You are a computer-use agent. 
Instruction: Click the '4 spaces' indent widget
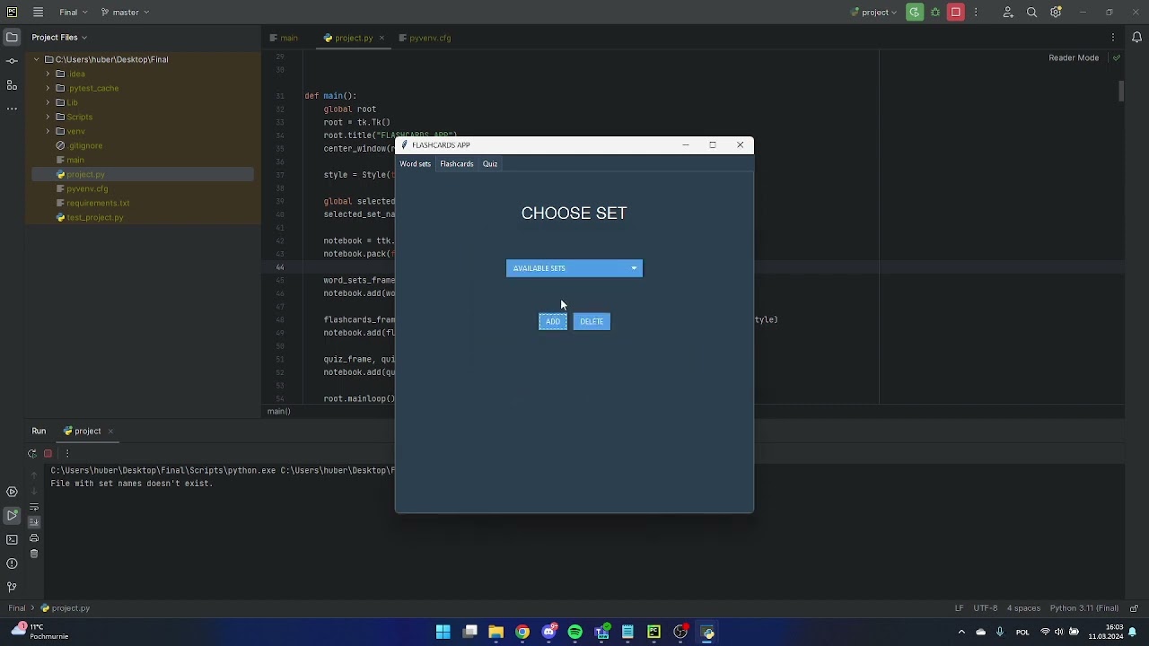coord(1023,608)
